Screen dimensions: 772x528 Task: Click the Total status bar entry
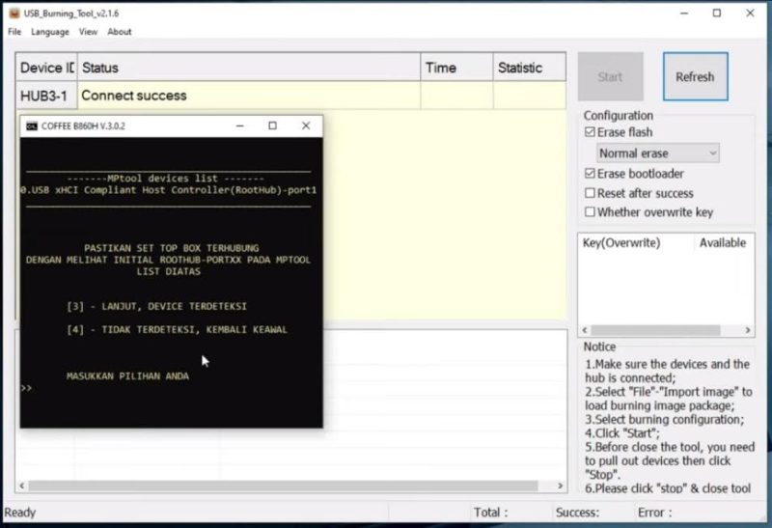point(490,513)
